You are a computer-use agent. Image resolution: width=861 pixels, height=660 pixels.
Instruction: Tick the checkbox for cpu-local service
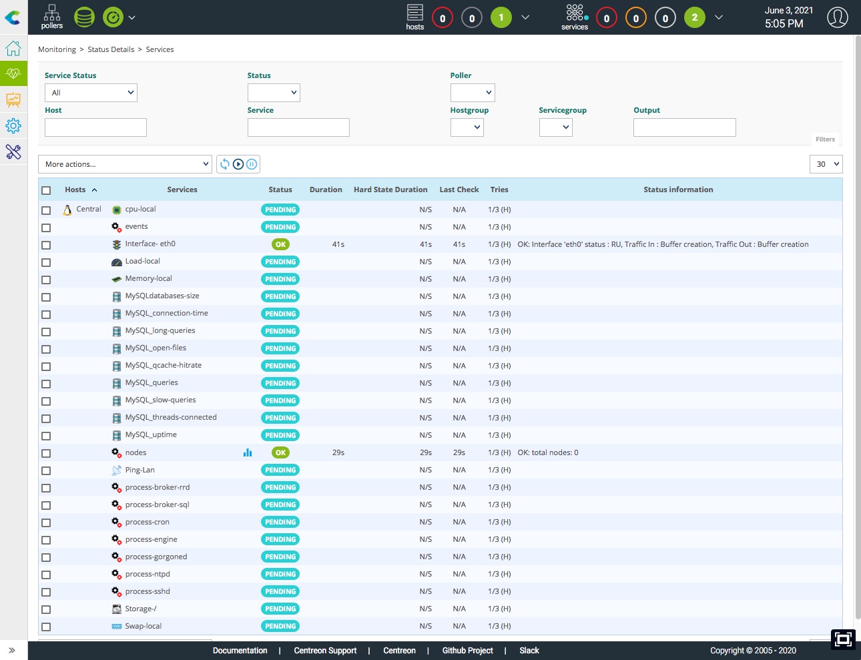click(x=46, y=210)
